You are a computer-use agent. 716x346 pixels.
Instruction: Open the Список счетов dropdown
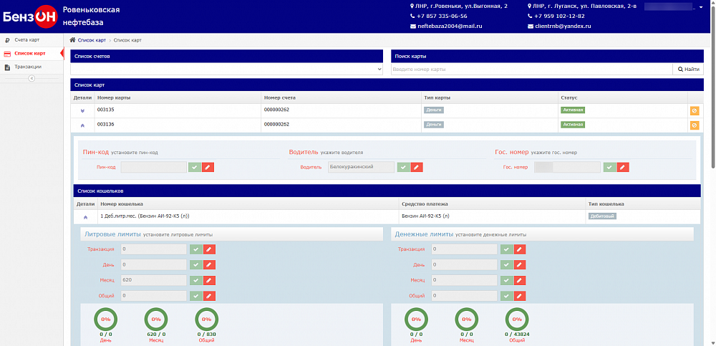click(x=226, y=69)
